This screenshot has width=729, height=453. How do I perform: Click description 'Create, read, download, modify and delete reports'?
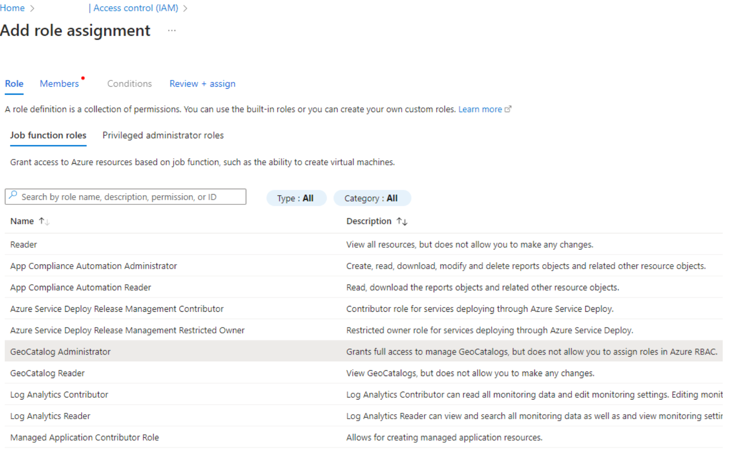(x=526, y=266)
